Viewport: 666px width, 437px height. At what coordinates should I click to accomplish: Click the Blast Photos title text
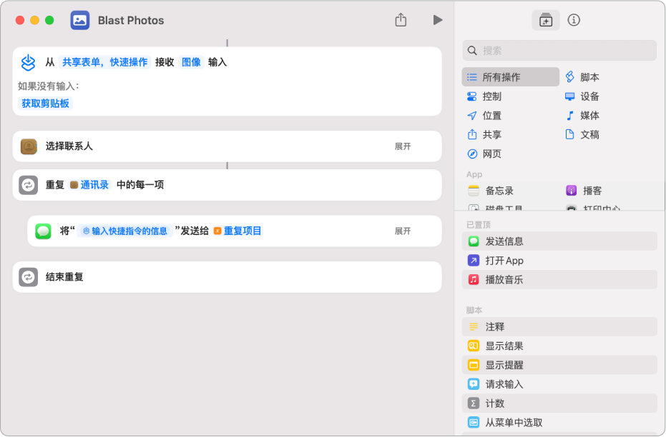click(x=131, y=20)
